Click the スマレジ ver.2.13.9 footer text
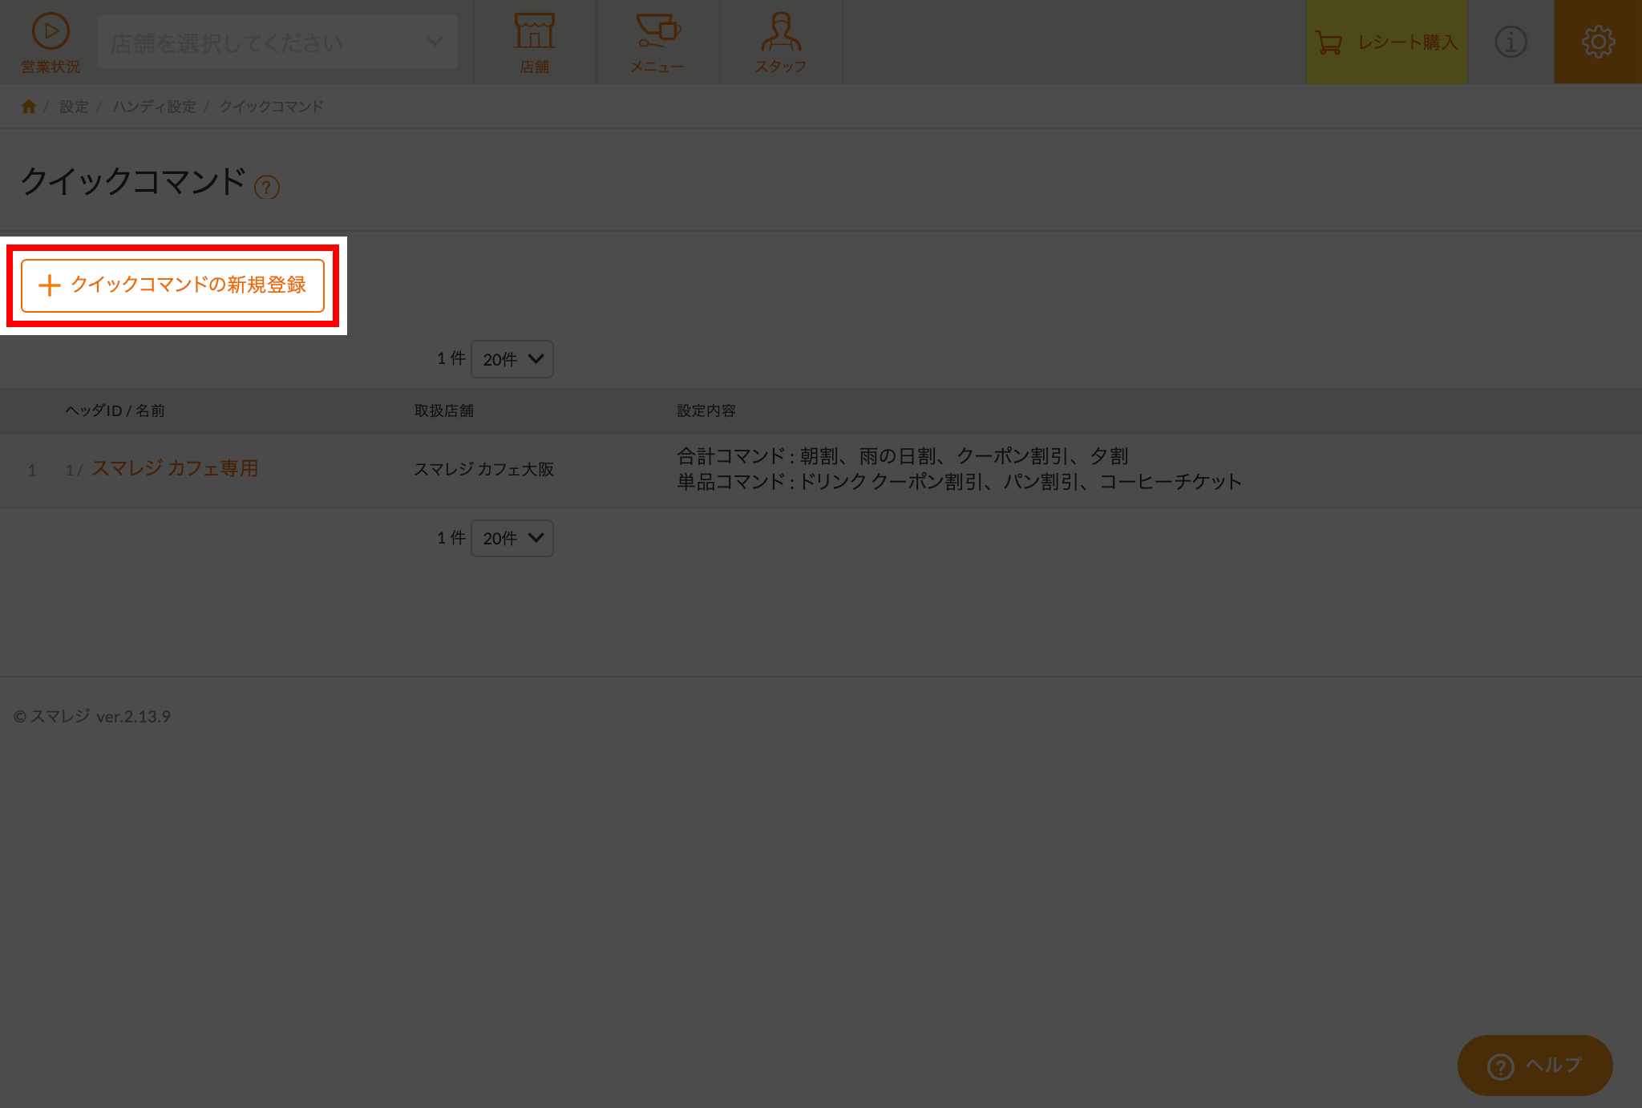 pos(92,717)
